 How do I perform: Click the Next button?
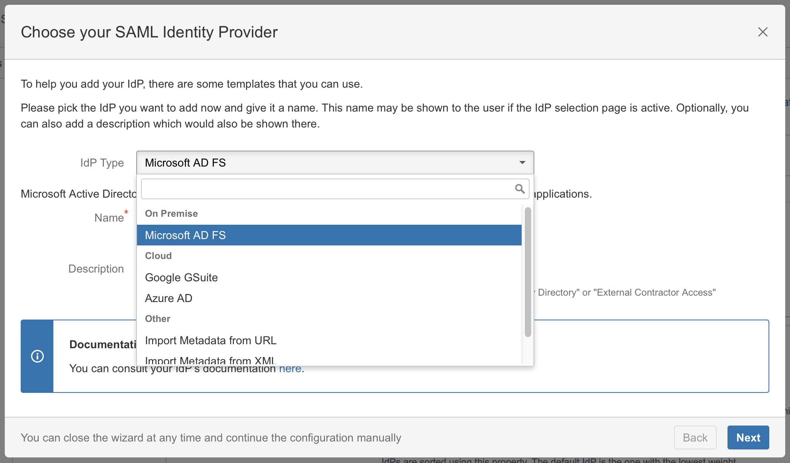pos(748,437)
